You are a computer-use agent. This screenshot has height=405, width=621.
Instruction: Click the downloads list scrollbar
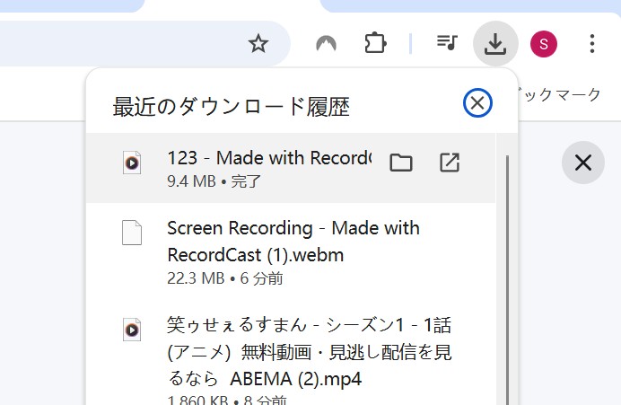coord(507,280)
